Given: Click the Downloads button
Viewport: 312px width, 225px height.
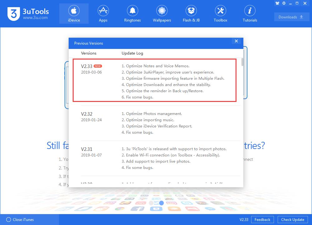Looking at the screenshot, I should pyautogui.click(x=291, y=17).
